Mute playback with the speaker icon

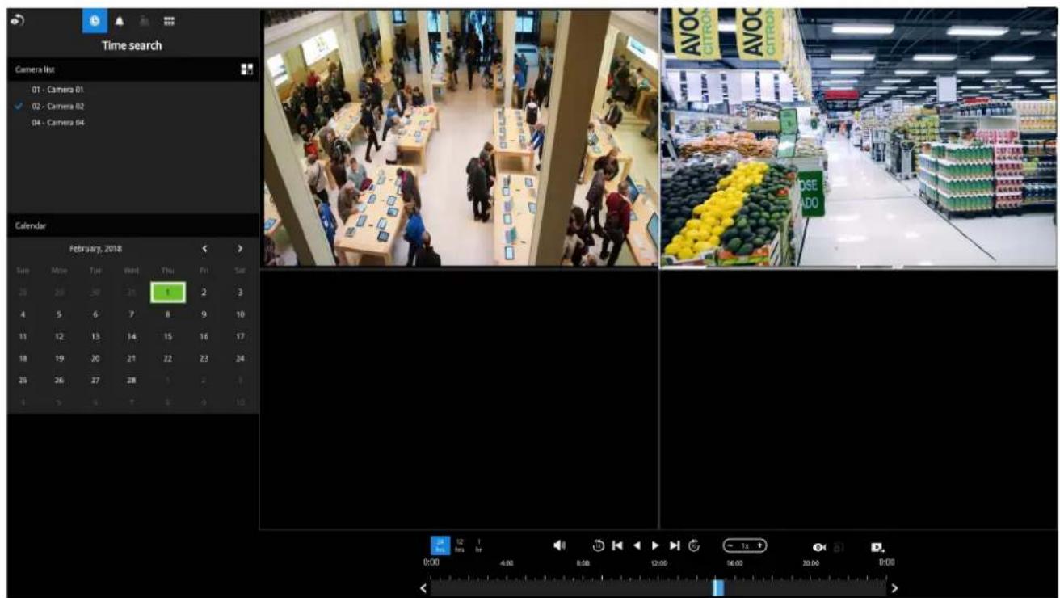[x=558, y=545]
